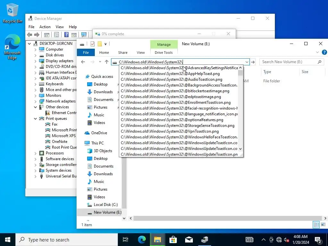Expand Processors node
This screenshot has height=246, width=328.
[35, 153]
